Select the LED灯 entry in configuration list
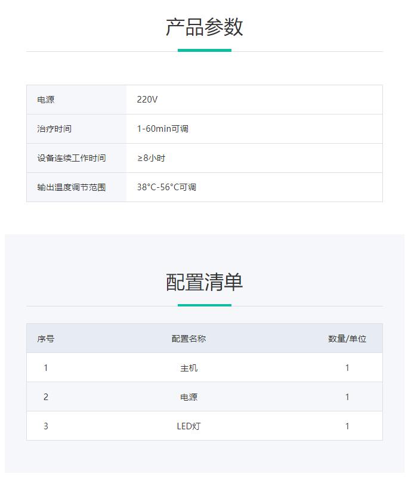Image resolution: width=408 pixels, height=477 pixels. pyautogui.click(x=188, y=426)
